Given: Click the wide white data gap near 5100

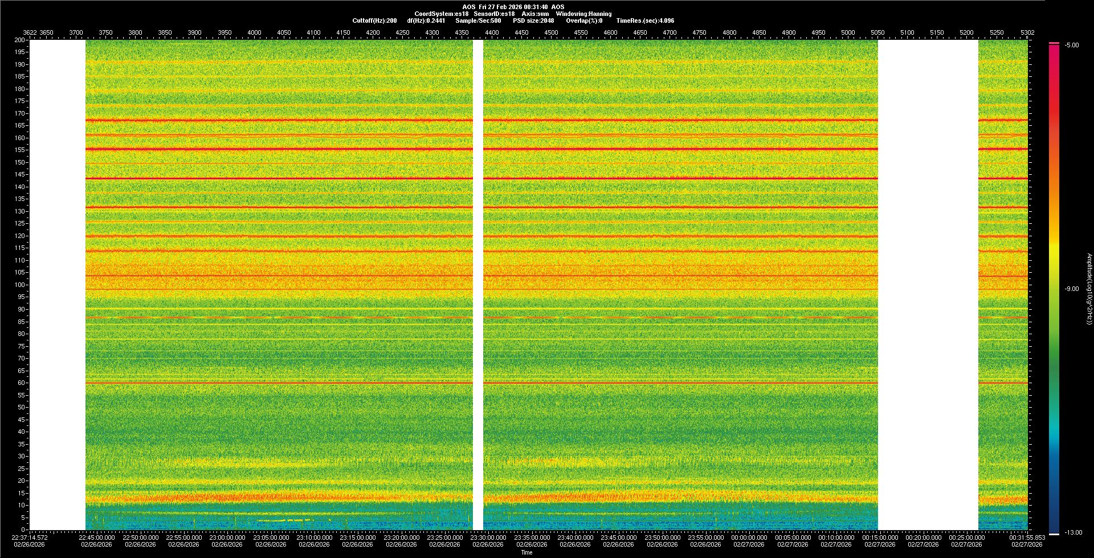Looking at the screenshot, I should pyautogui.click(x=928, y=285).
